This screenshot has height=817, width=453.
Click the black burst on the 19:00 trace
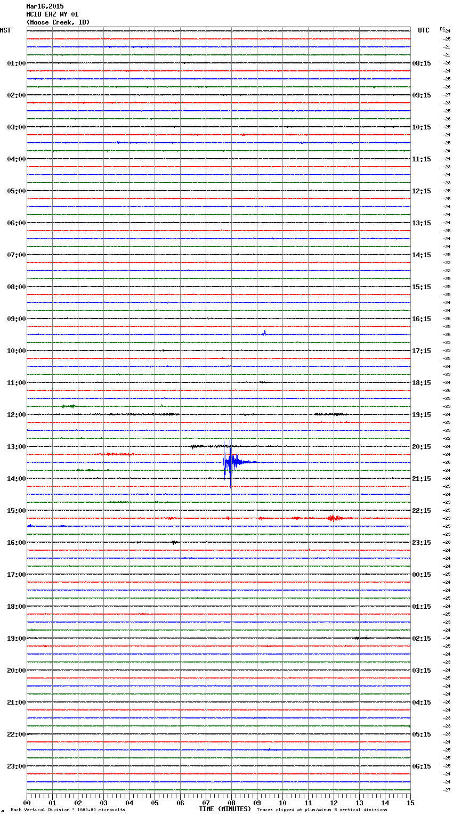(361, 638)
